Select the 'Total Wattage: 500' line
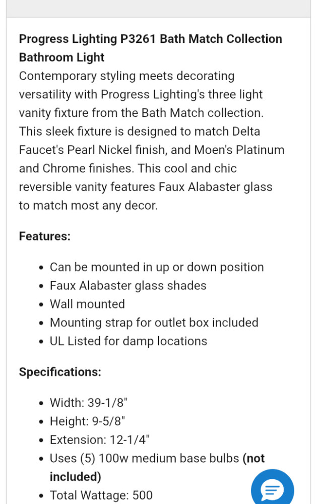The height and width of the screenshot is (504, 317). 101,495
